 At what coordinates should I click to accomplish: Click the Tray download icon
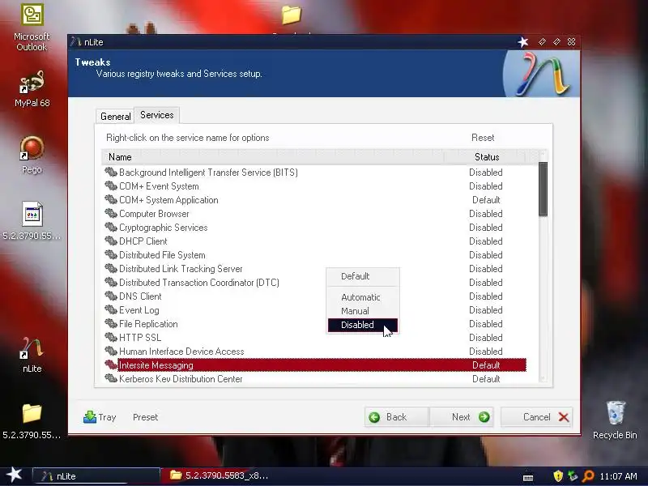pos(89,416)
